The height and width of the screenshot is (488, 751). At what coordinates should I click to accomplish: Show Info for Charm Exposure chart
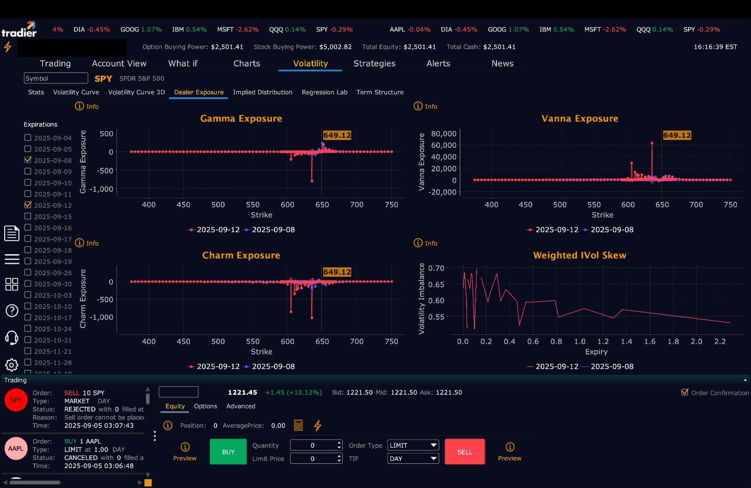tap(87, 243)
